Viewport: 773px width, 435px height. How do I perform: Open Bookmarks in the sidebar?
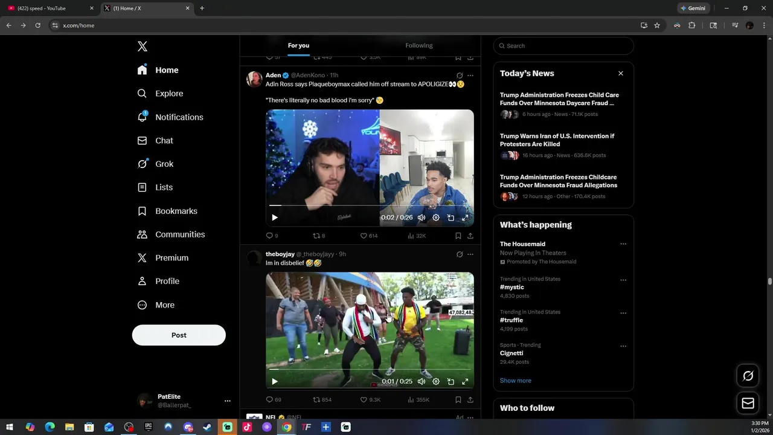tap(167, 211)
